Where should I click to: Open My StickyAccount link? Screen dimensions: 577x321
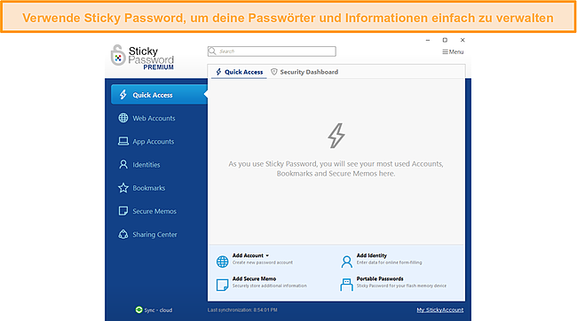440,310
